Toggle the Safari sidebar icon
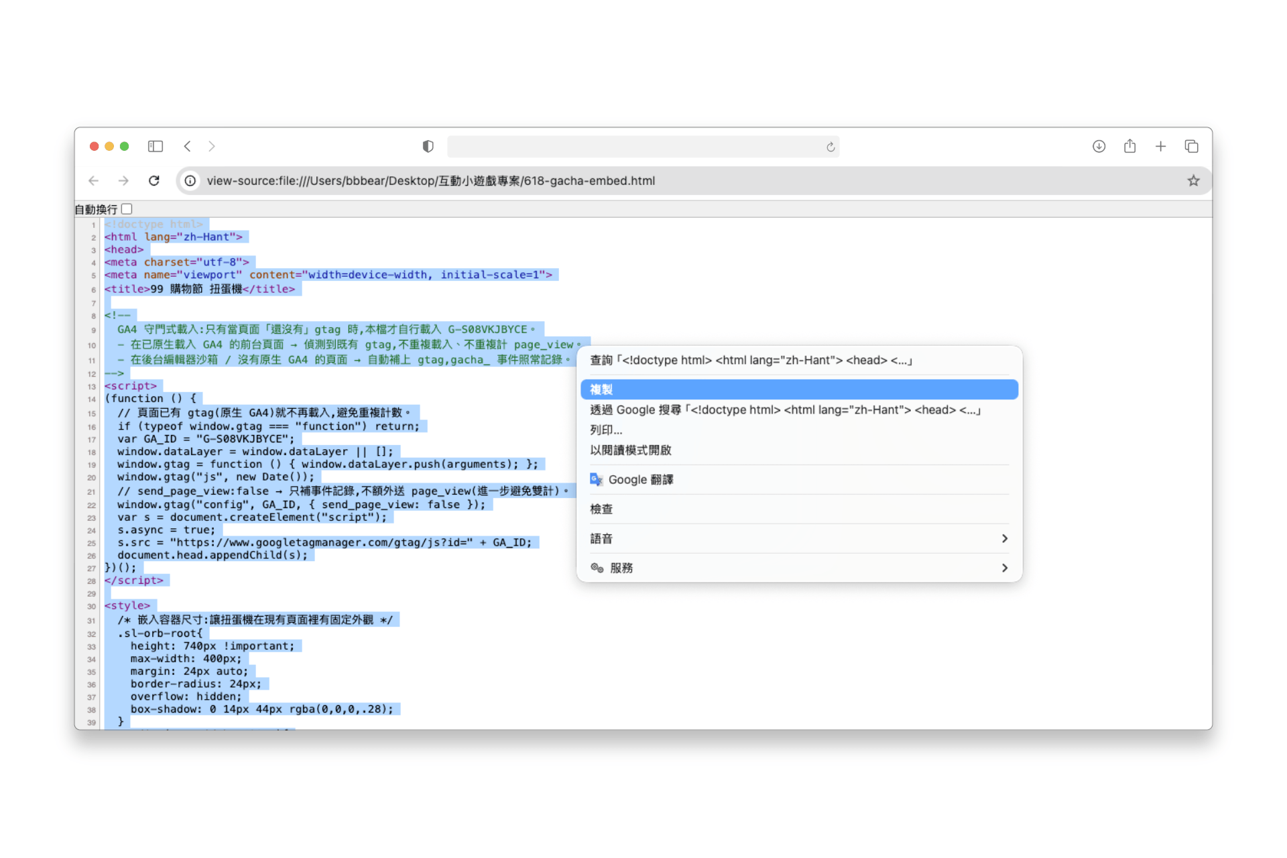 pos(156,146)
